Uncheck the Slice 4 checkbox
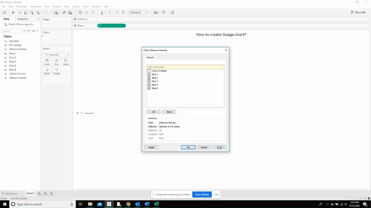 pyautogui.click(x=149, y=85)
